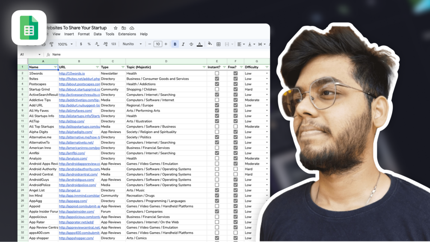Open the filter on Instant? column

tap(224, 67)
